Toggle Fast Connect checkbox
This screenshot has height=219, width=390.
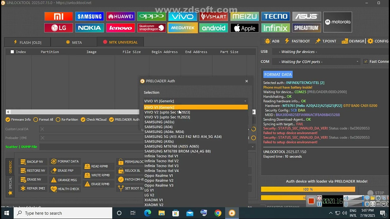[x=366, y=61]
